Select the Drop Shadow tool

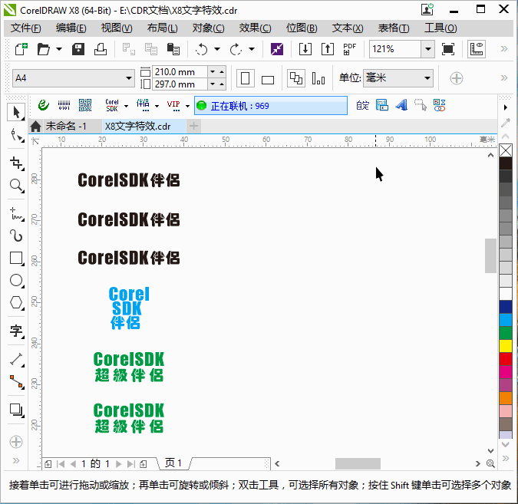[x=17, y=410]
